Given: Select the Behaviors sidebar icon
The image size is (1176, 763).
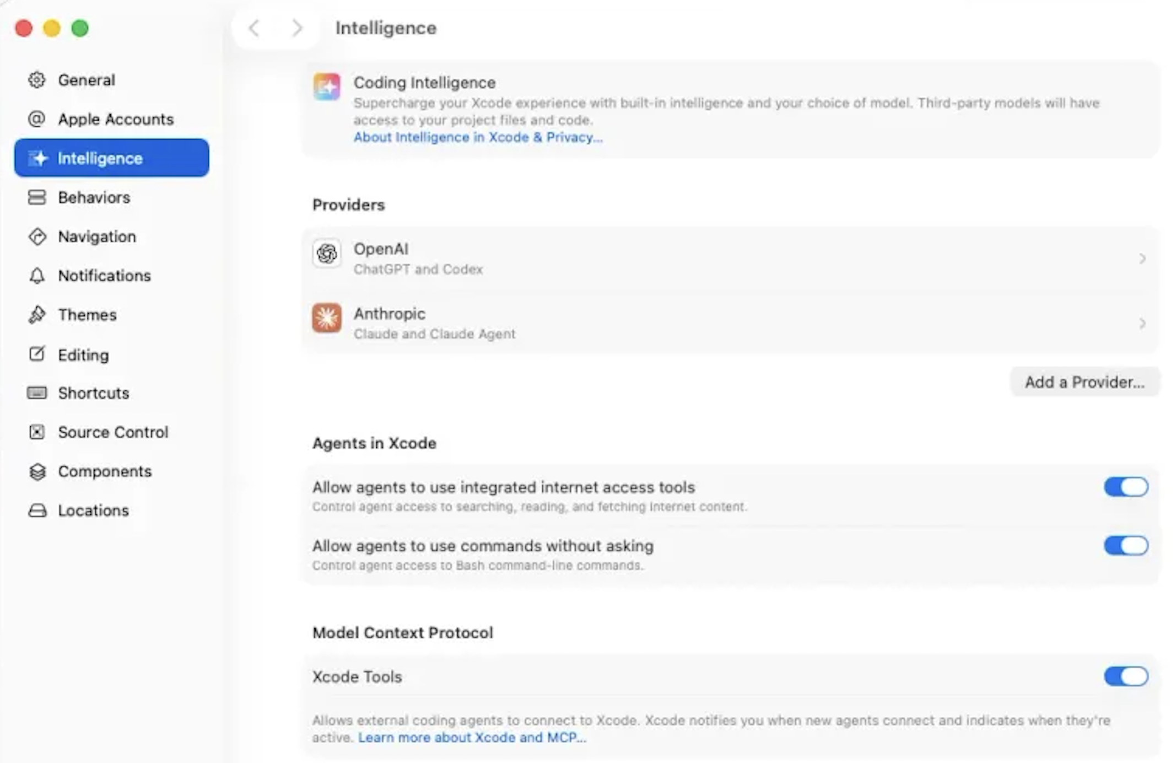Looking at the screenshot, I should pyautogui.click(x=36, y=197).
